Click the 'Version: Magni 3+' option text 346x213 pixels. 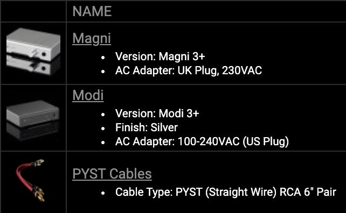160,56
